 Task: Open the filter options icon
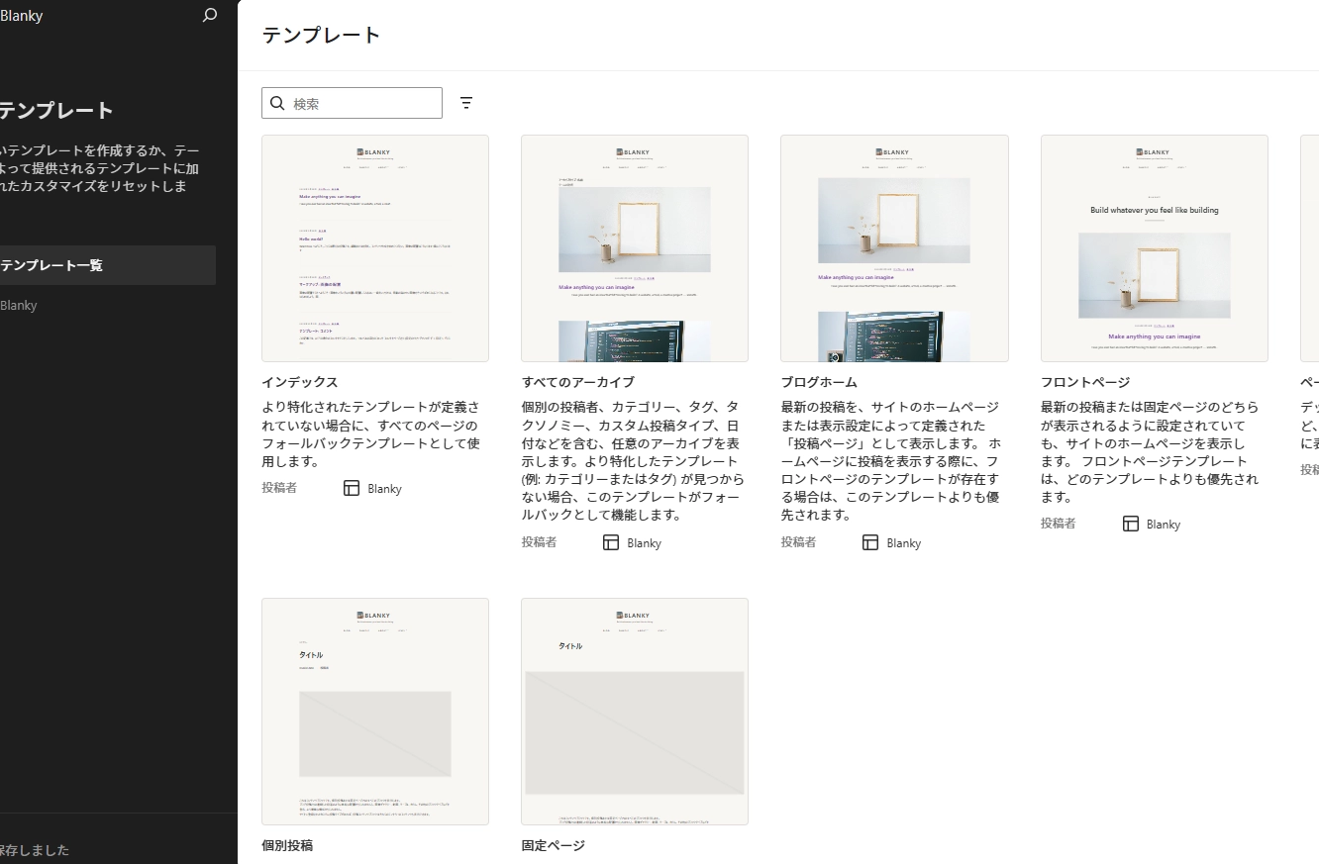pyautogui.click(x=466, y=103)
